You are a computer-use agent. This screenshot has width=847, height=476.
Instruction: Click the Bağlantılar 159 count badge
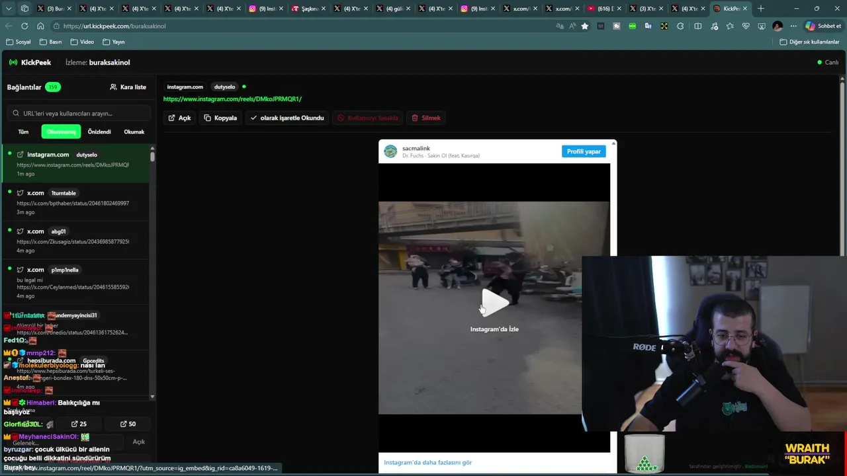53,87
